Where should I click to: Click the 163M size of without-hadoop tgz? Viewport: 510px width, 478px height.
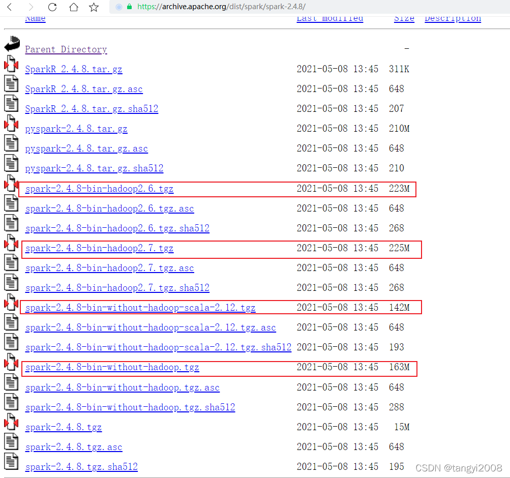399,367
